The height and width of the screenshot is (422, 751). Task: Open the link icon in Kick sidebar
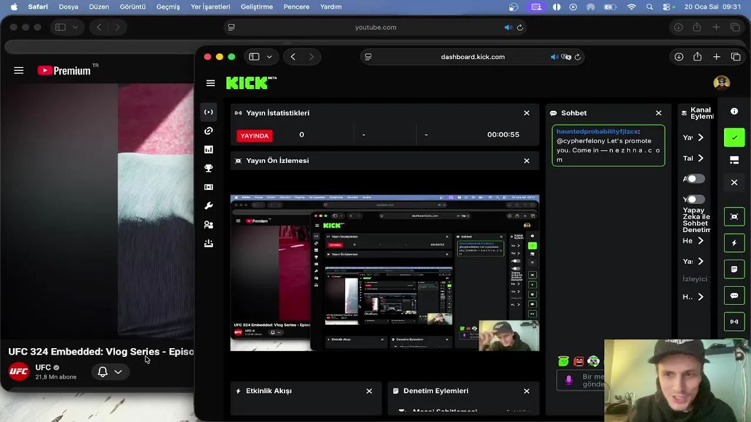(208, 131)
